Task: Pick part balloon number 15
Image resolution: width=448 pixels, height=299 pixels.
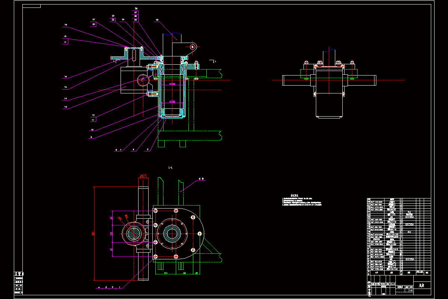Action: pyautogui.click(x=65, y=87)
